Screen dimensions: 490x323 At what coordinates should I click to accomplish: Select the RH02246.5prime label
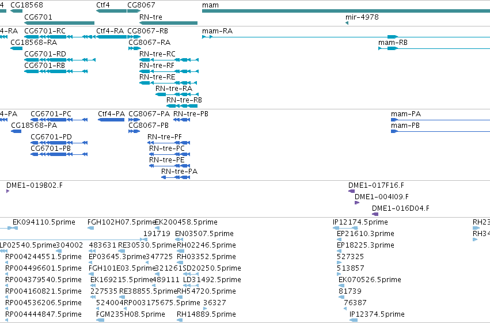point(206,245)
